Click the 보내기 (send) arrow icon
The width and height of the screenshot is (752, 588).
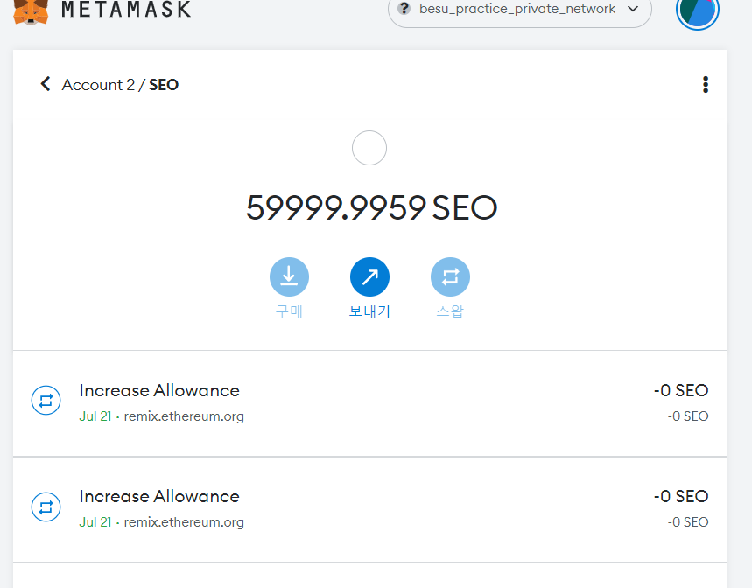coord(369,277)
